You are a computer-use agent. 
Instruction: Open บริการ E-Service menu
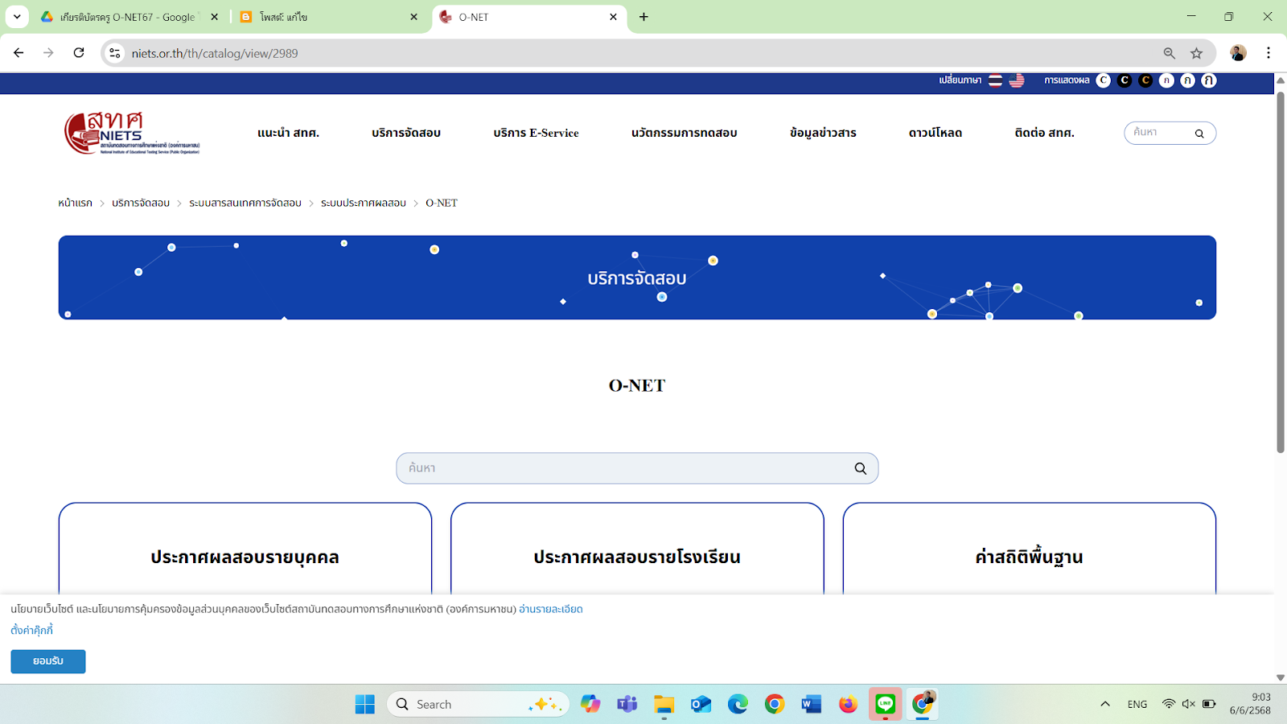(536, 133)
